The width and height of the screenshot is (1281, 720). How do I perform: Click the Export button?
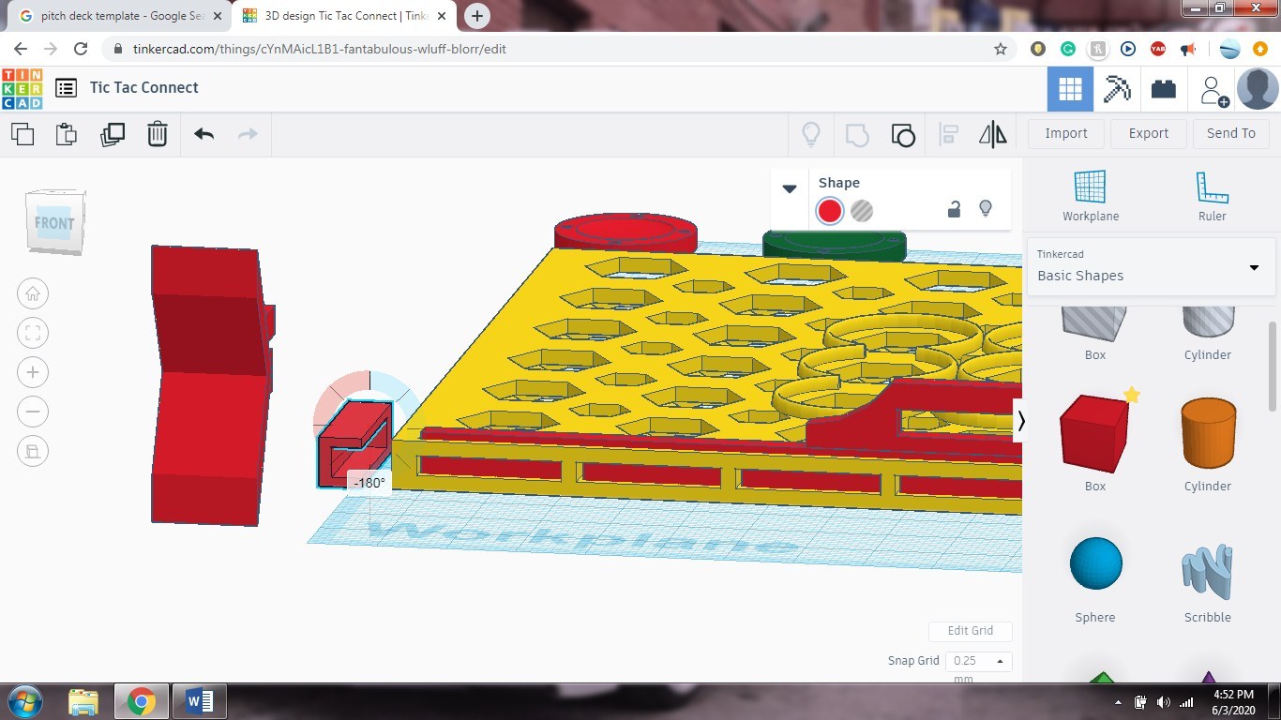[1148, 133]
